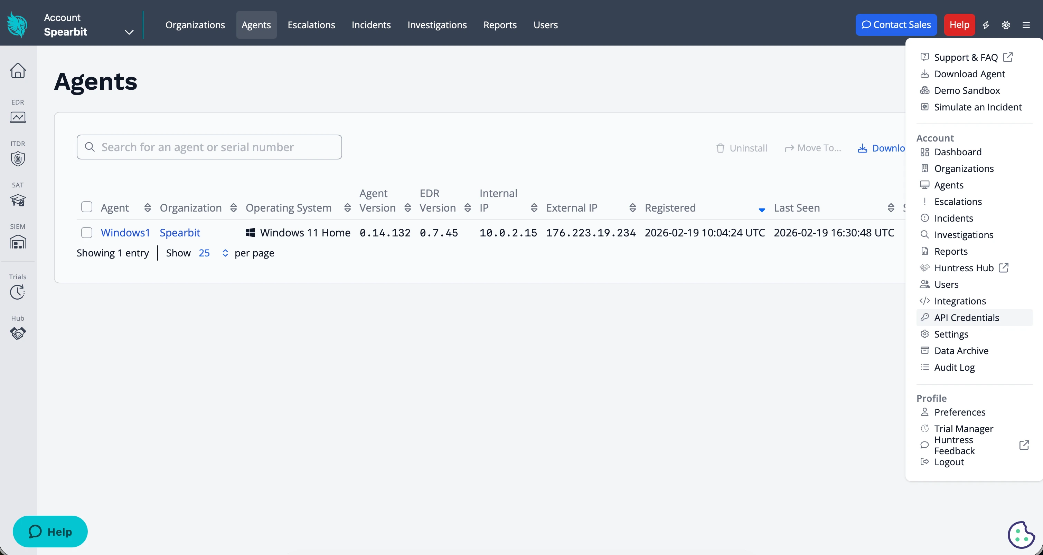Open the Escalations top navigation tab
1043x555 pixels.
pos(311,25)
